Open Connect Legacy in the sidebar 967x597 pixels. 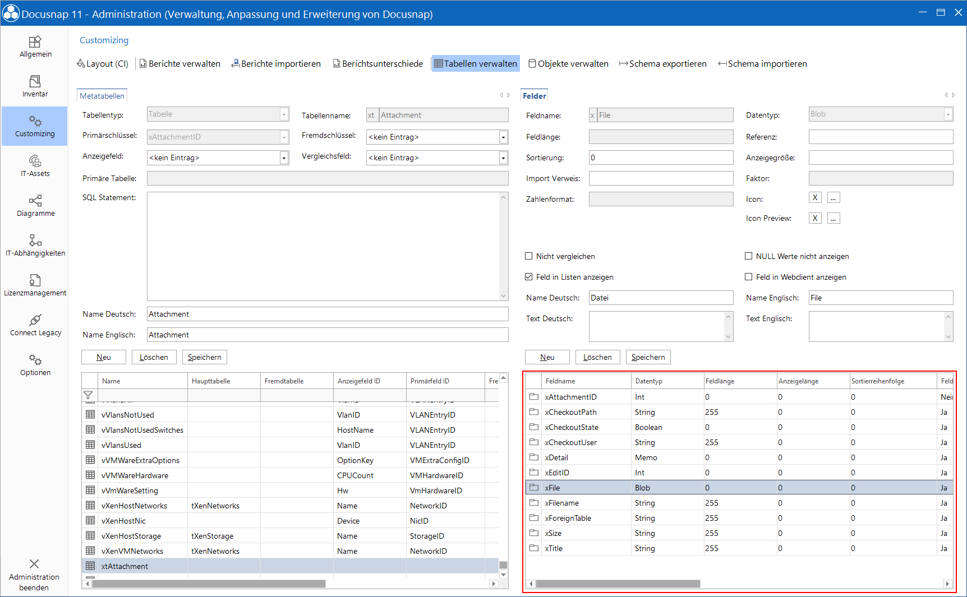click(x=35, y=325)
